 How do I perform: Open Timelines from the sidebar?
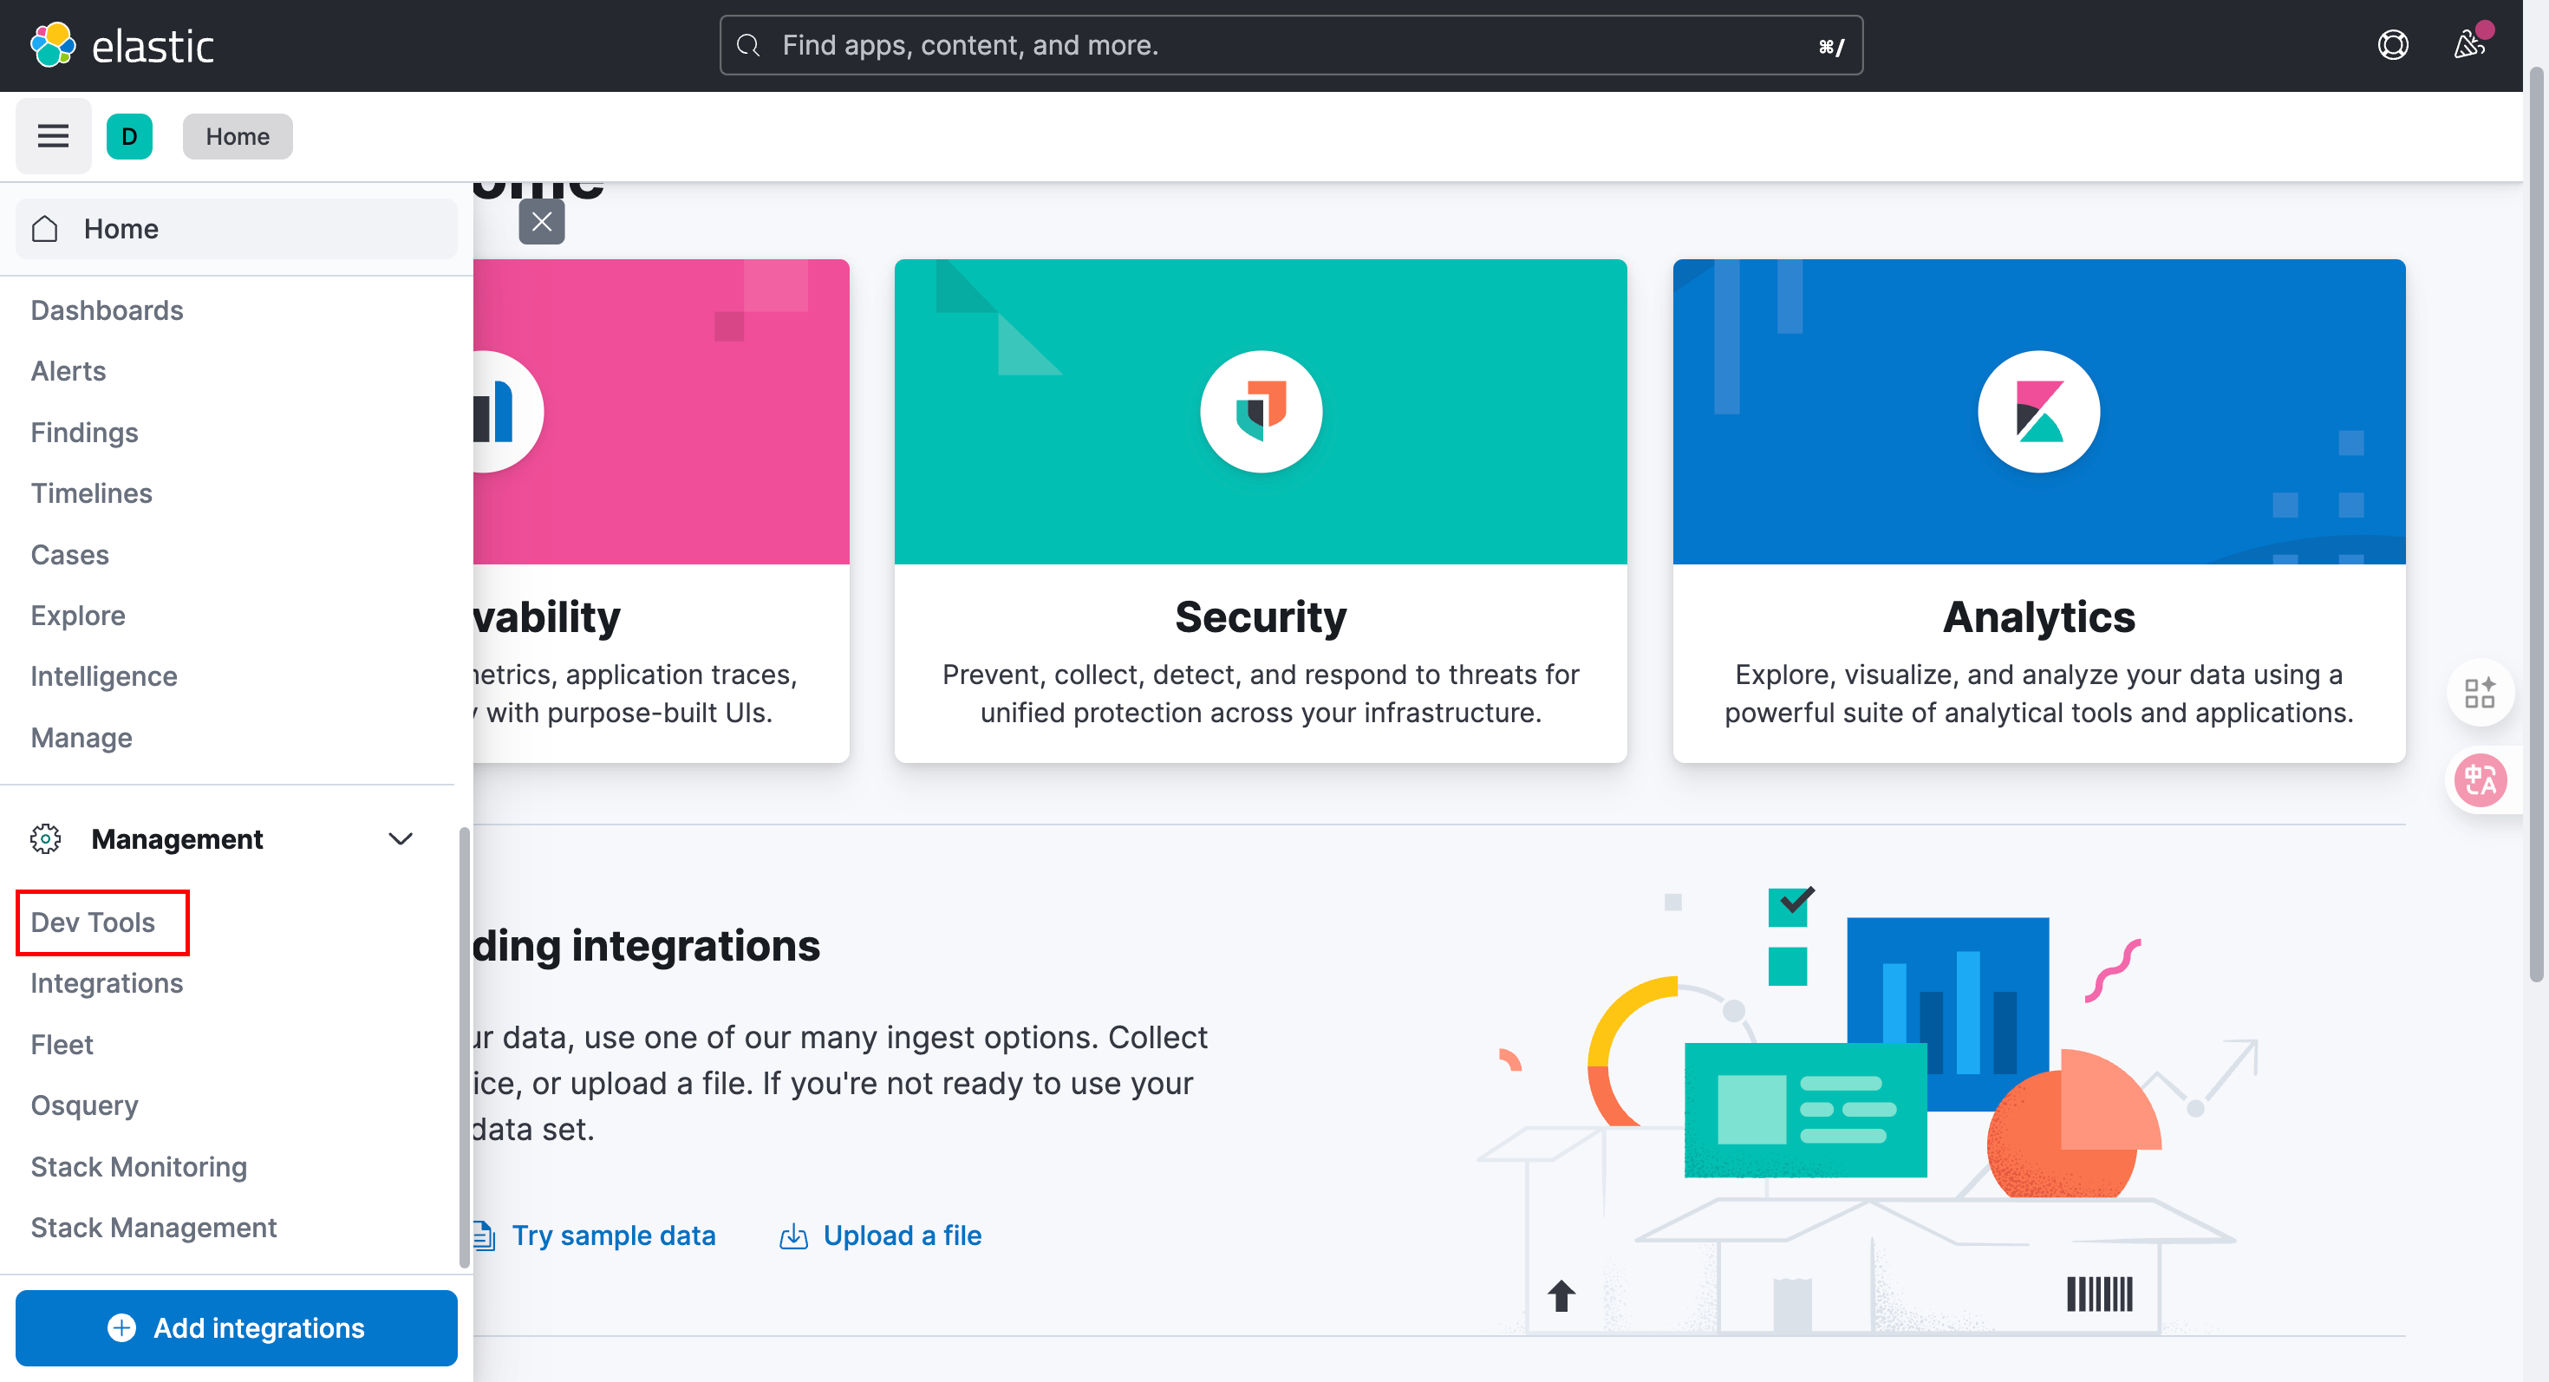tap(91, 492)
